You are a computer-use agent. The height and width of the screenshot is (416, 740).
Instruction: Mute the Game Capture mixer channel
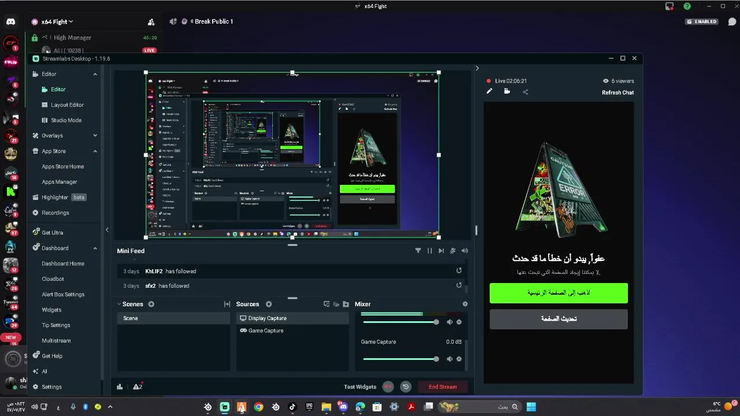[x=450, y=359]
